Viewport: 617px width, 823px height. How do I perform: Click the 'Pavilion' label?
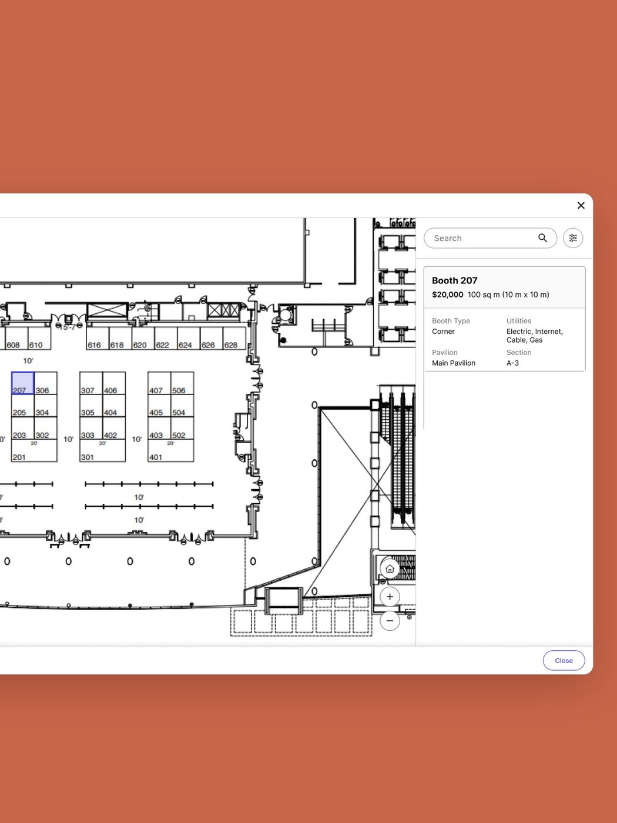pyautogui.click(x=444, y=353)
